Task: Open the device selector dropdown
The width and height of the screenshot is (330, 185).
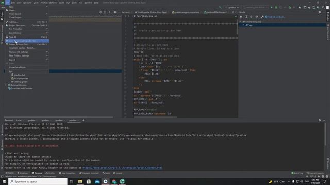Action: pyautogui.click(x=255, y=7)
